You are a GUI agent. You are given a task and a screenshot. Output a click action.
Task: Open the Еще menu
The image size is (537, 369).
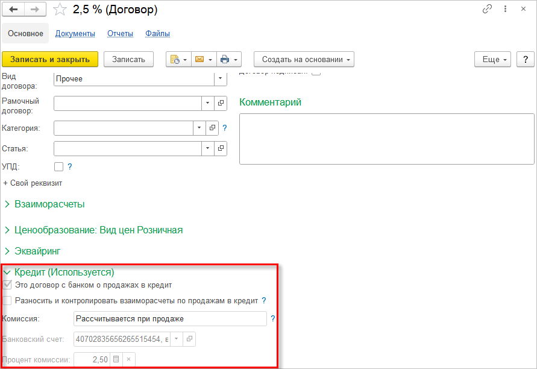click(x=492, y=59)
